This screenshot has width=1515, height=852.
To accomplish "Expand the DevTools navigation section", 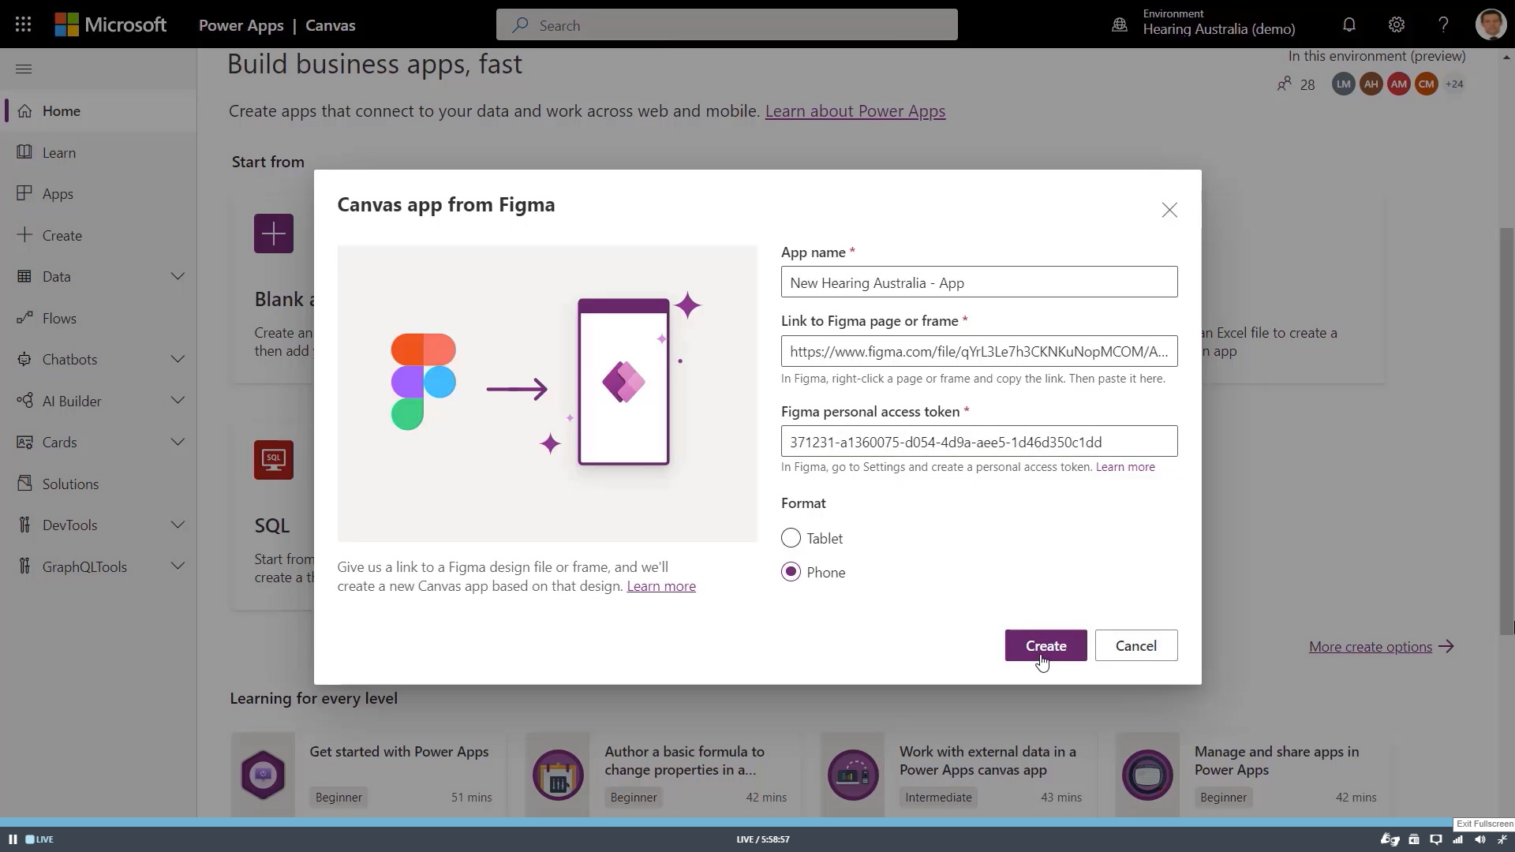I will (178, 525).
